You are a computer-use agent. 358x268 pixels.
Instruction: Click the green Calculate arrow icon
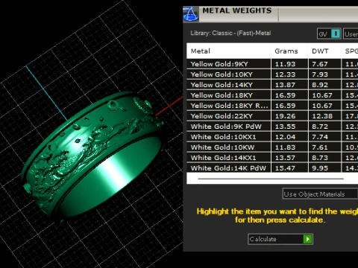[307, 239]
